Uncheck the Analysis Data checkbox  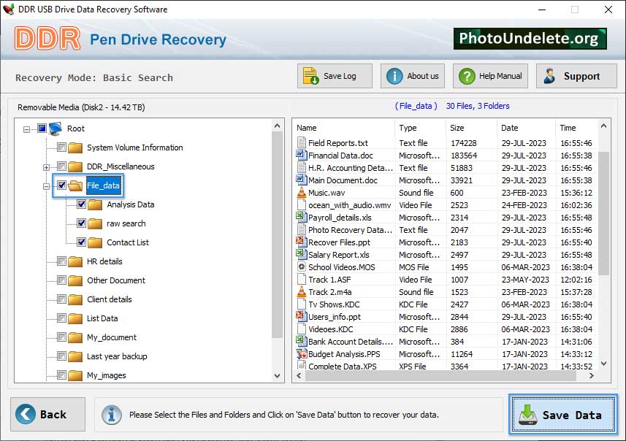click(x=81, y=204)
